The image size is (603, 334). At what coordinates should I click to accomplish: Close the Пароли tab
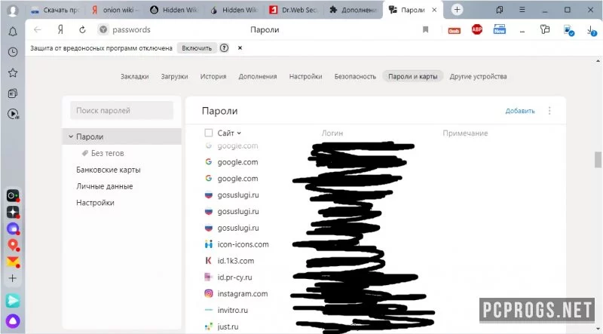434,10
